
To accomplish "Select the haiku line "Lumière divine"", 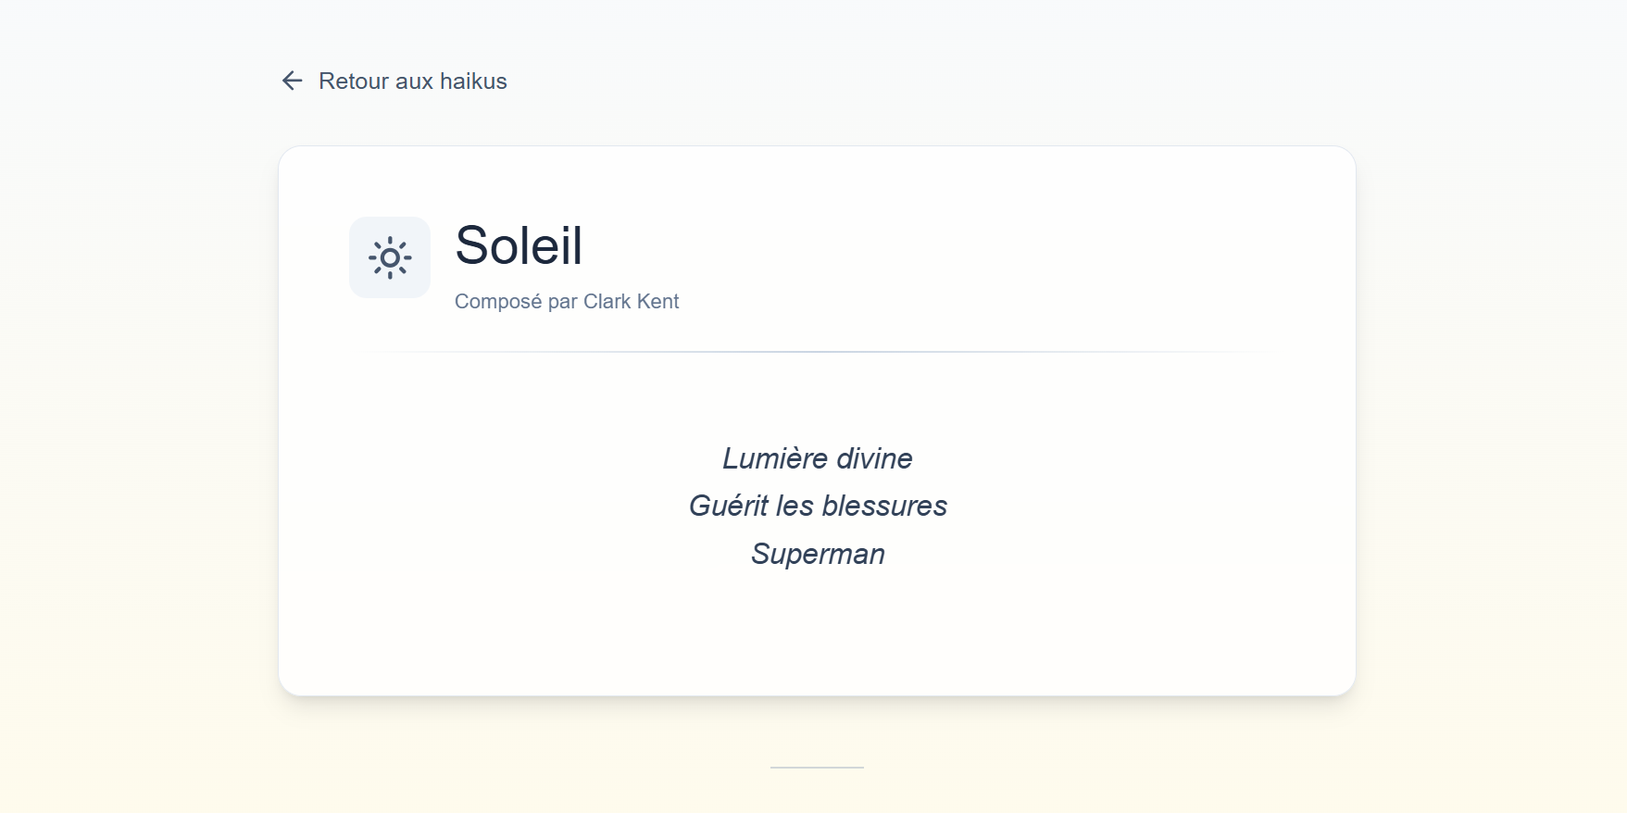I will 817,458.
